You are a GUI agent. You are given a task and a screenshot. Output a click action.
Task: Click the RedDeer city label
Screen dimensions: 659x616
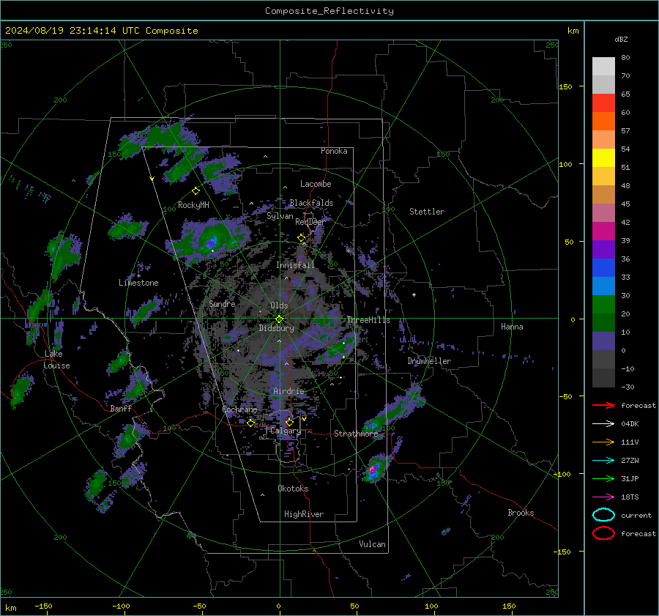coord(310,222)
